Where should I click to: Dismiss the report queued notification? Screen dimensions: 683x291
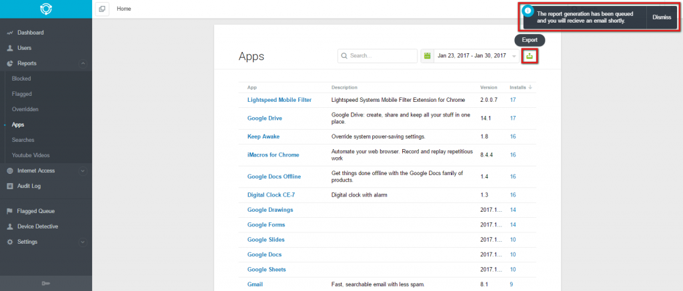coord(662,17)
